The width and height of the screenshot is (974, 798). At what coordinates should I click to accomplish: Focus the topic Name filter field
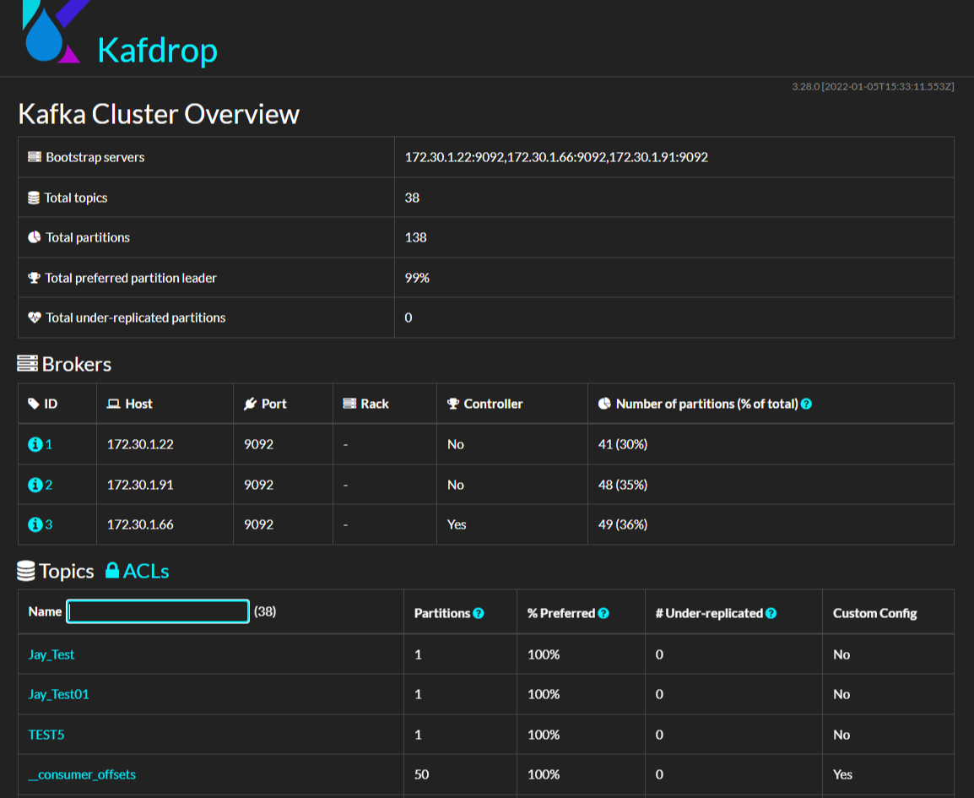(158, 611)
